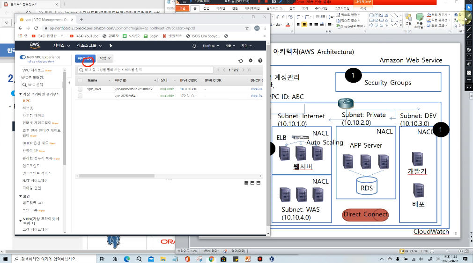Collapse the VPC sidebar with arrow handle
This screenshot has height=263, width=473.
point(69,83)
